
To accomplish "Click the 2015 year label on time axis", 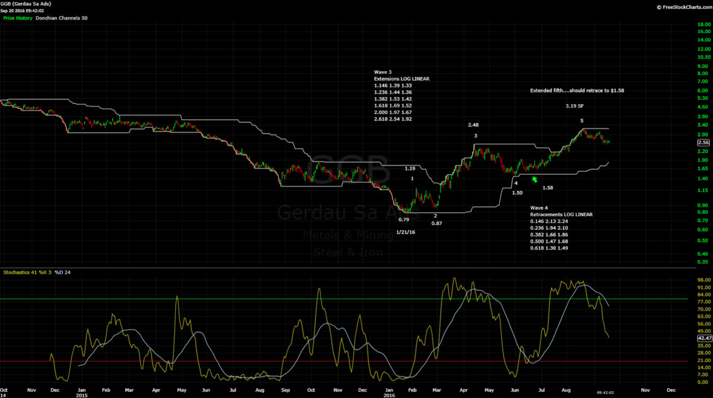I will [82, 395].
